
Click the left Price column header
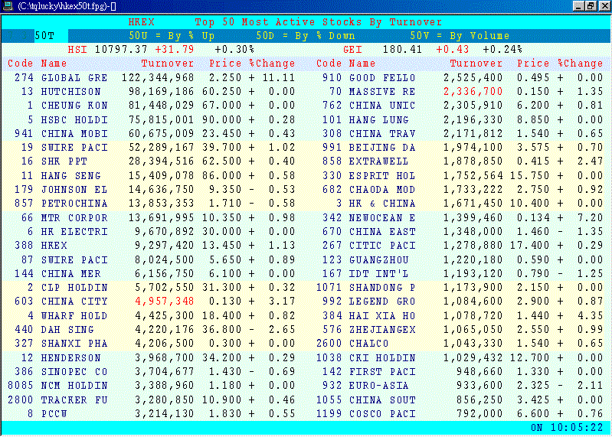(225, 64)
